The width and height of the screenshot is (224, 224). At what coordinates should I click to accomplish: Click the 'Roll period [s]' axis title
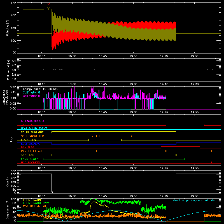[x=8, y=70]
